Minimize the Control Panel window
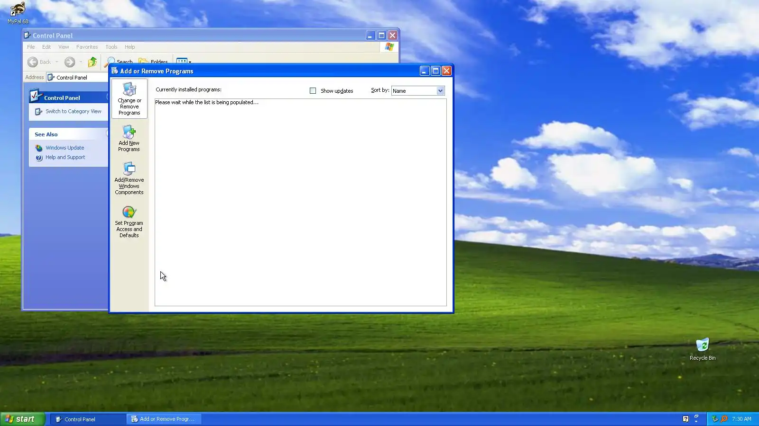759x426 pixels. point(370,35)
